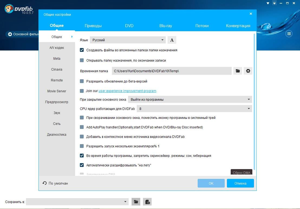This screenshot has width=300, height=209.
Task: Open Сеть settings in sidebar
Action: pyautogui.click(x=57, y=124)
